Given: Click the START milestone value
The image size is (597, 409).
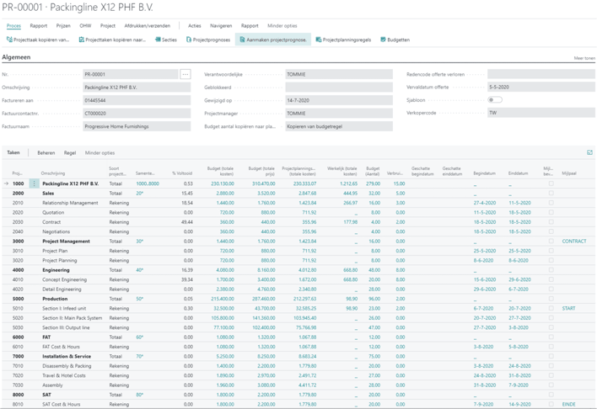Looking at the screenshot, I should point(568,308).
